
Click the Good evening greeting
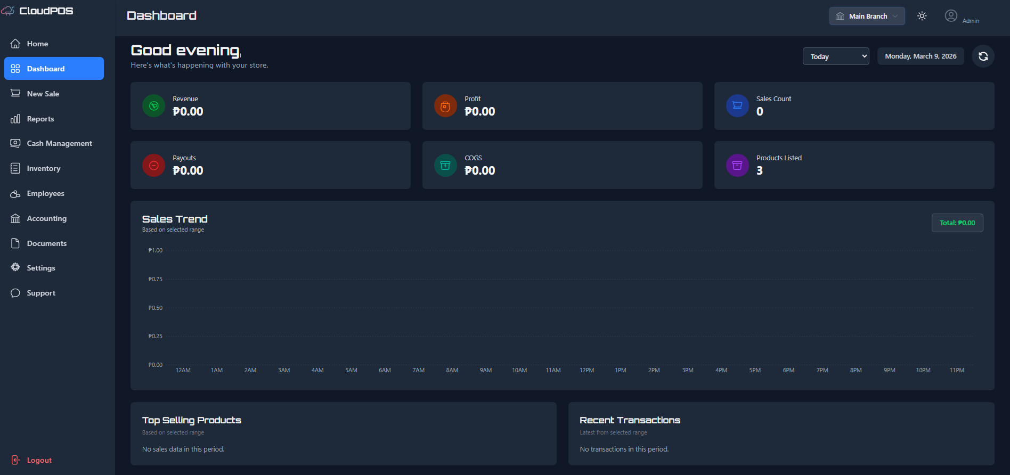[x=185, y=50]
